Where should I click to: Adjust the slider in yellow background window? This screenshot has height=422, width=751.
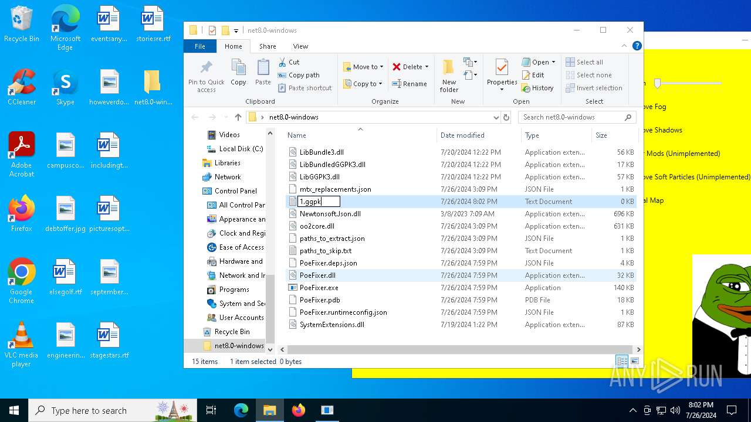coord(658,83)
